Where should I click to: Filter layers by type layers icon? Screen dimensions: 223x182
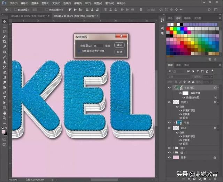pyautogui.click(x=198, y=71)
